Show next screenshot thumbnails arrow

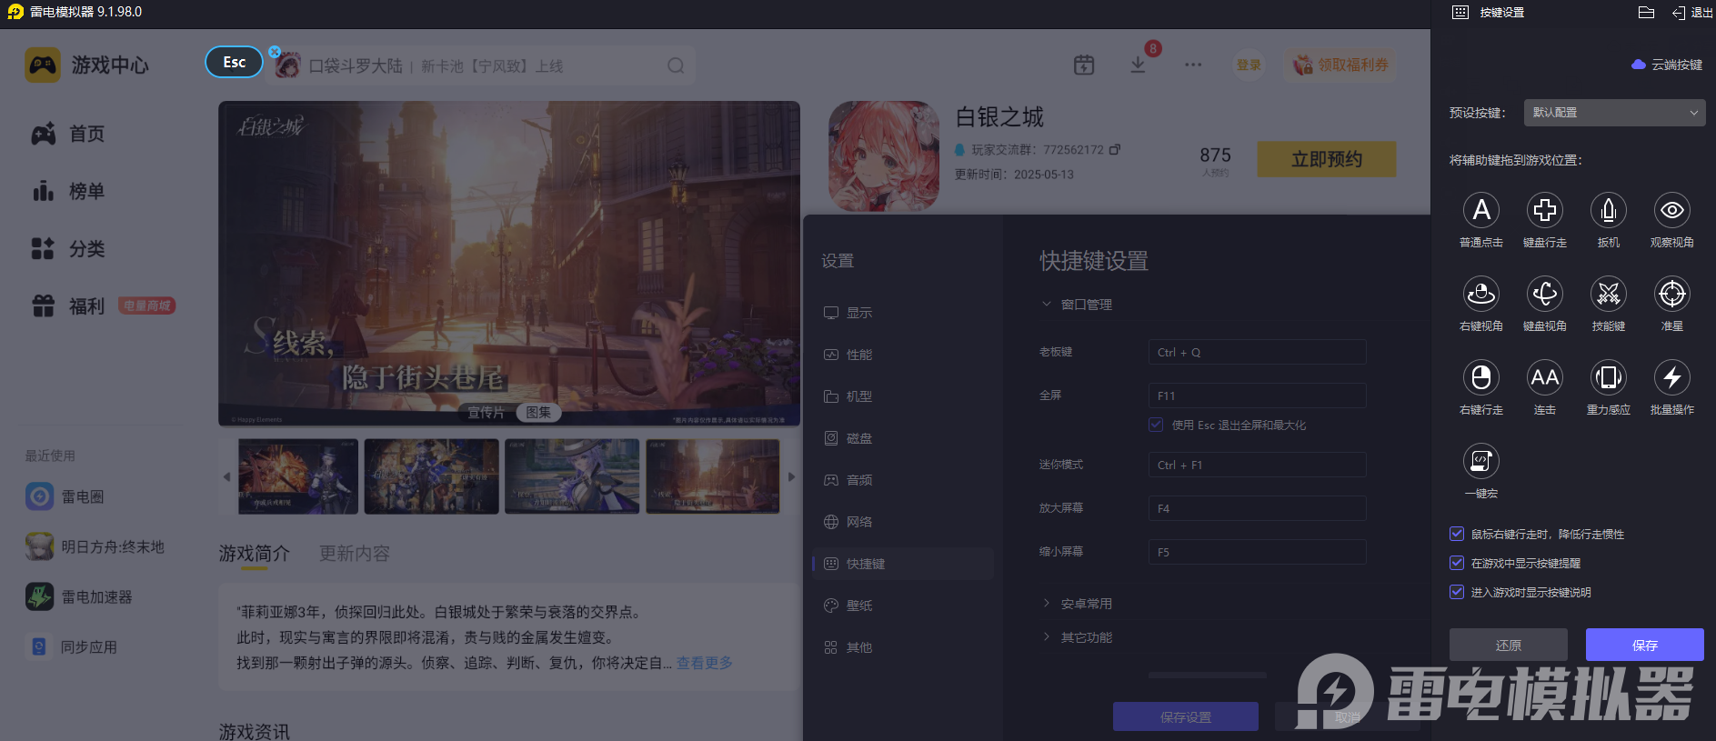791,476
